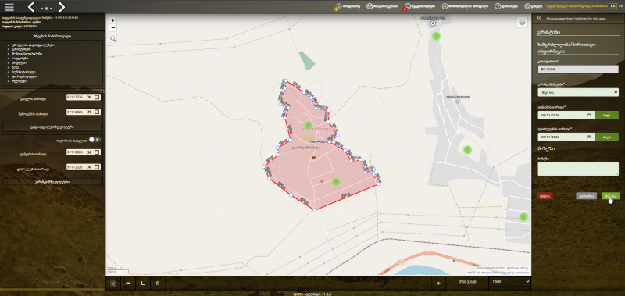Open calendar for fourth left-panel date field
The image size is (625, 296).
[97, 167]
